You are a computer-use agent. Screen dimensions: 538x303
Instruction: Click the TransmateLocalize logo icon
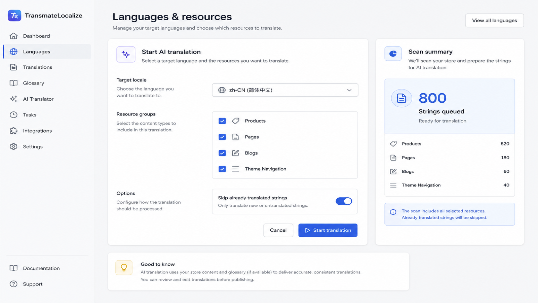coord(14,15)
